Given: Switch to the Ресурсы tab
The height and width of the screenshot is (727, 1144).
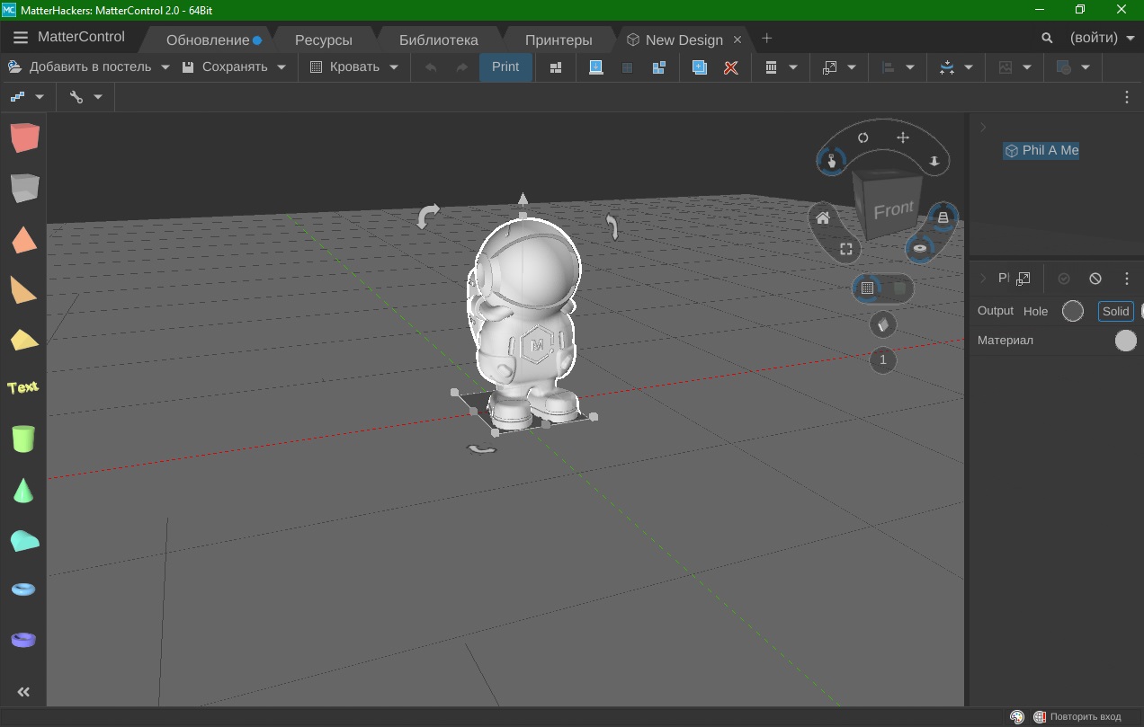Looking at the screenshot, I should click(x=323, y=40).
